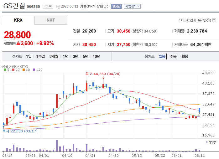Click the 상한가 34,050 text
Image resolution: width=219 pixels, height=159 pixels.
(144, 31)
